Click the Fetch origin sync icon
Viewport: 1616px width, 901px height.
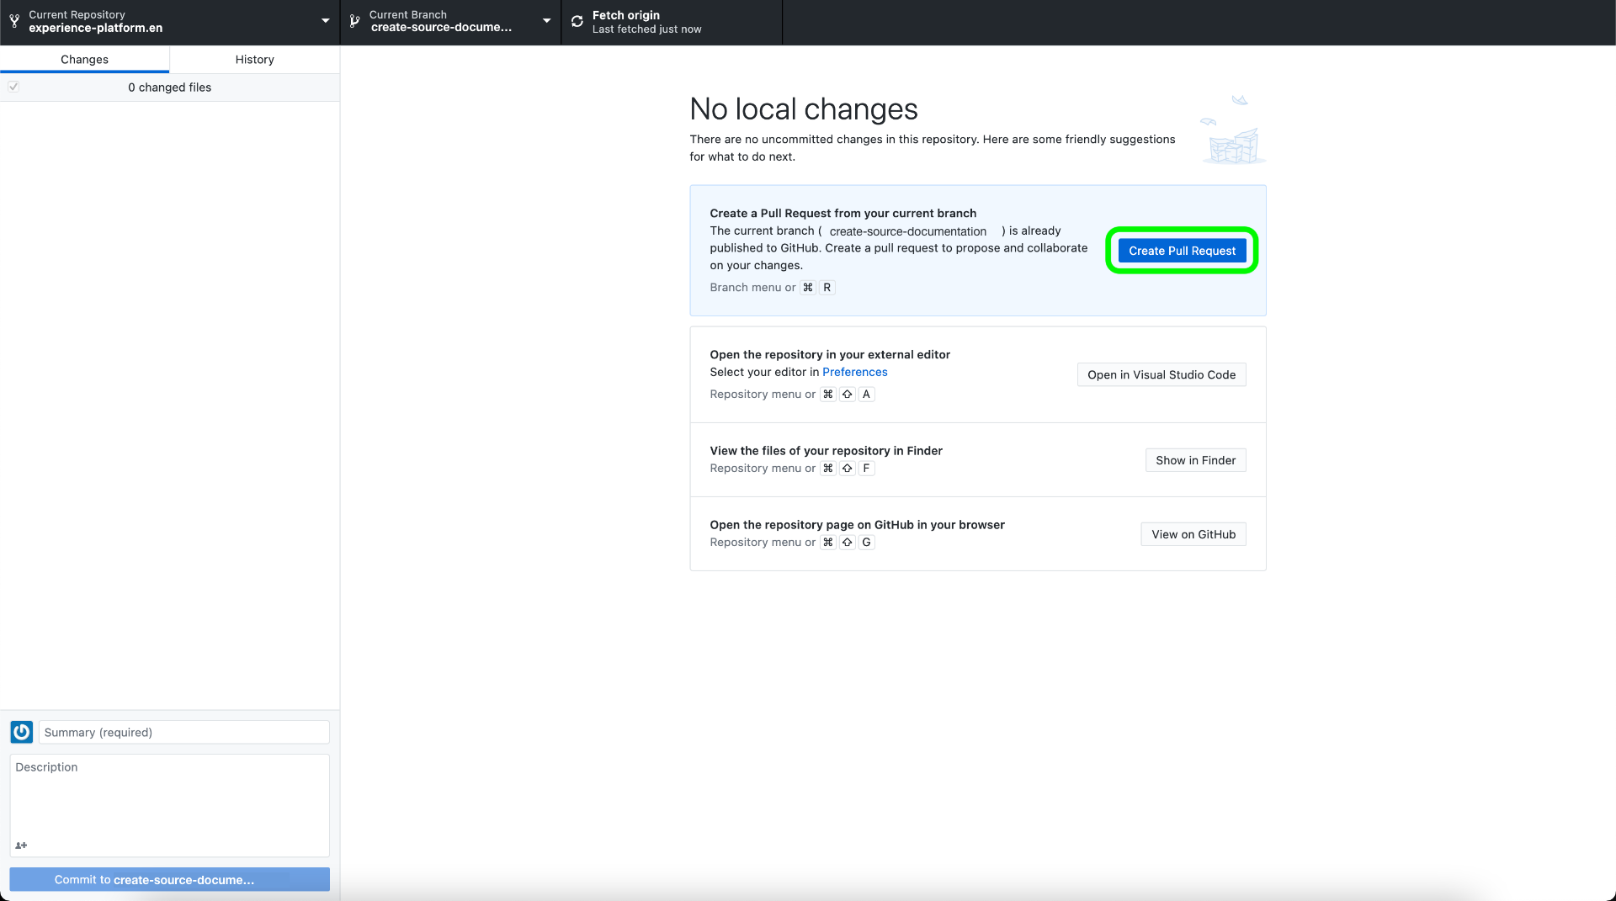pyautogui.click(x=577, y=21)
